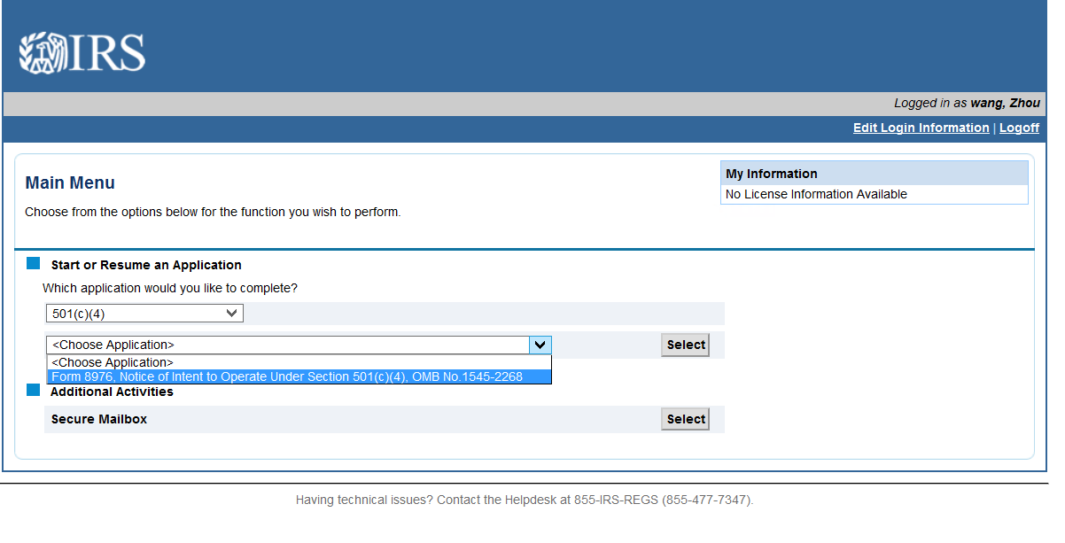Click the Secure Mailbox label

(99, 419)
